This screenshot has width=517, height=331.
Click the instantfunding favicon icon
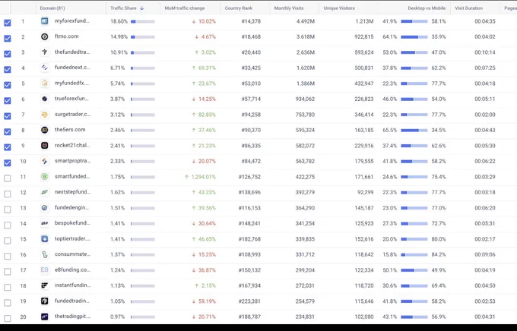click(x=45, y=285)
